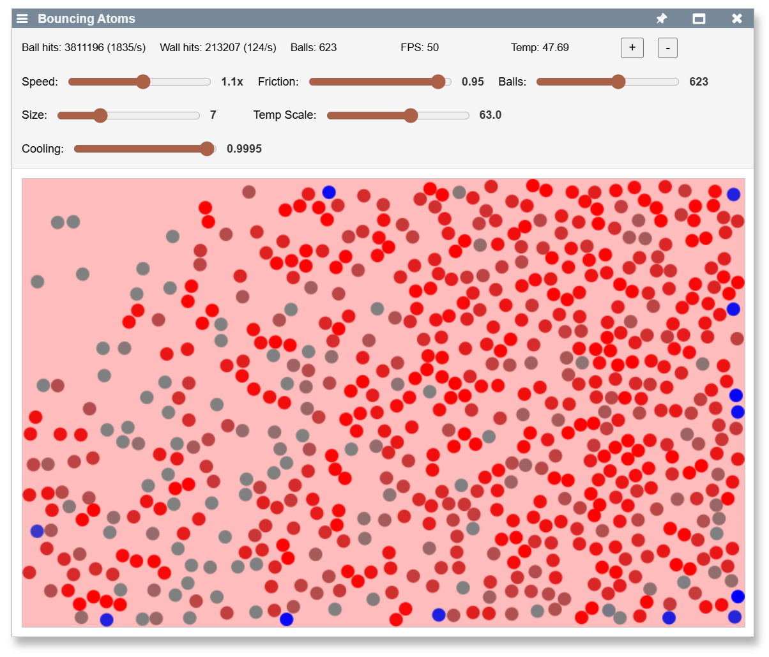Click the Ball hits counter text
Image resolution: width=769 pixels, height=657 pixels.
pyautogui.click(x=84, y=48)
